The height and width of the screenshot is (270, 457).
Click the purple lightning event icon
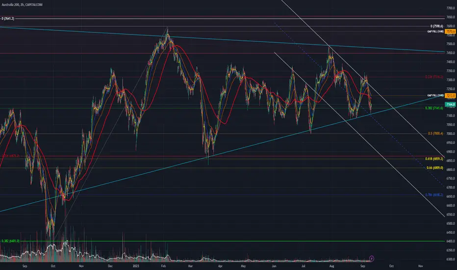tap(372, 258)
